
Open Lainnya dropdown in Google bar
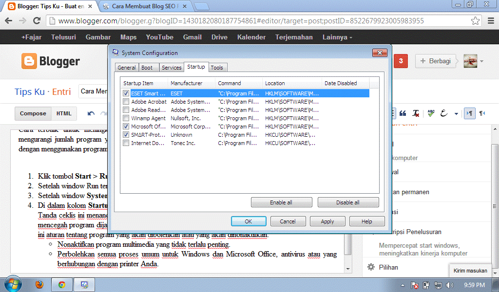click(x=337, y=37)
